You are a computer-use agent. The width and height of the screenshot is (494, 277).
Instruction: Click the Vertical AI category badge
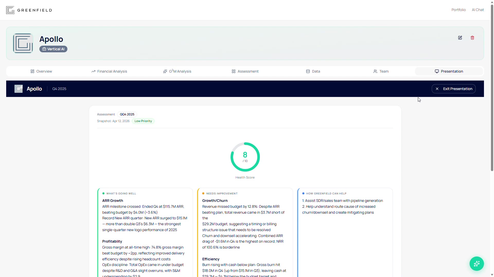click(x=53, y=49)
